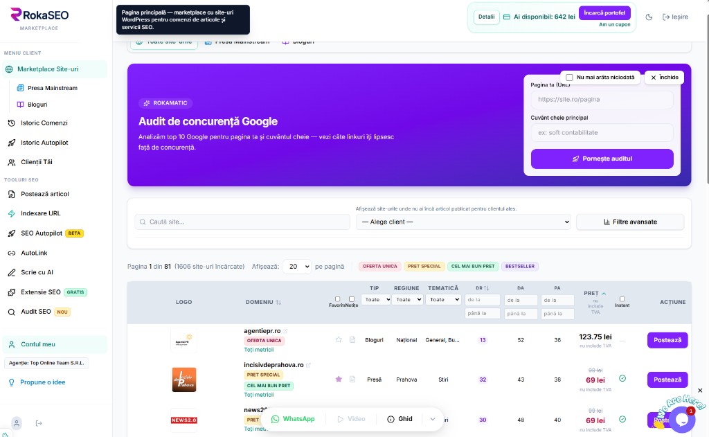
Task: Toggle the PRET SPECIAL filter tag
Action: click(424, 267)
